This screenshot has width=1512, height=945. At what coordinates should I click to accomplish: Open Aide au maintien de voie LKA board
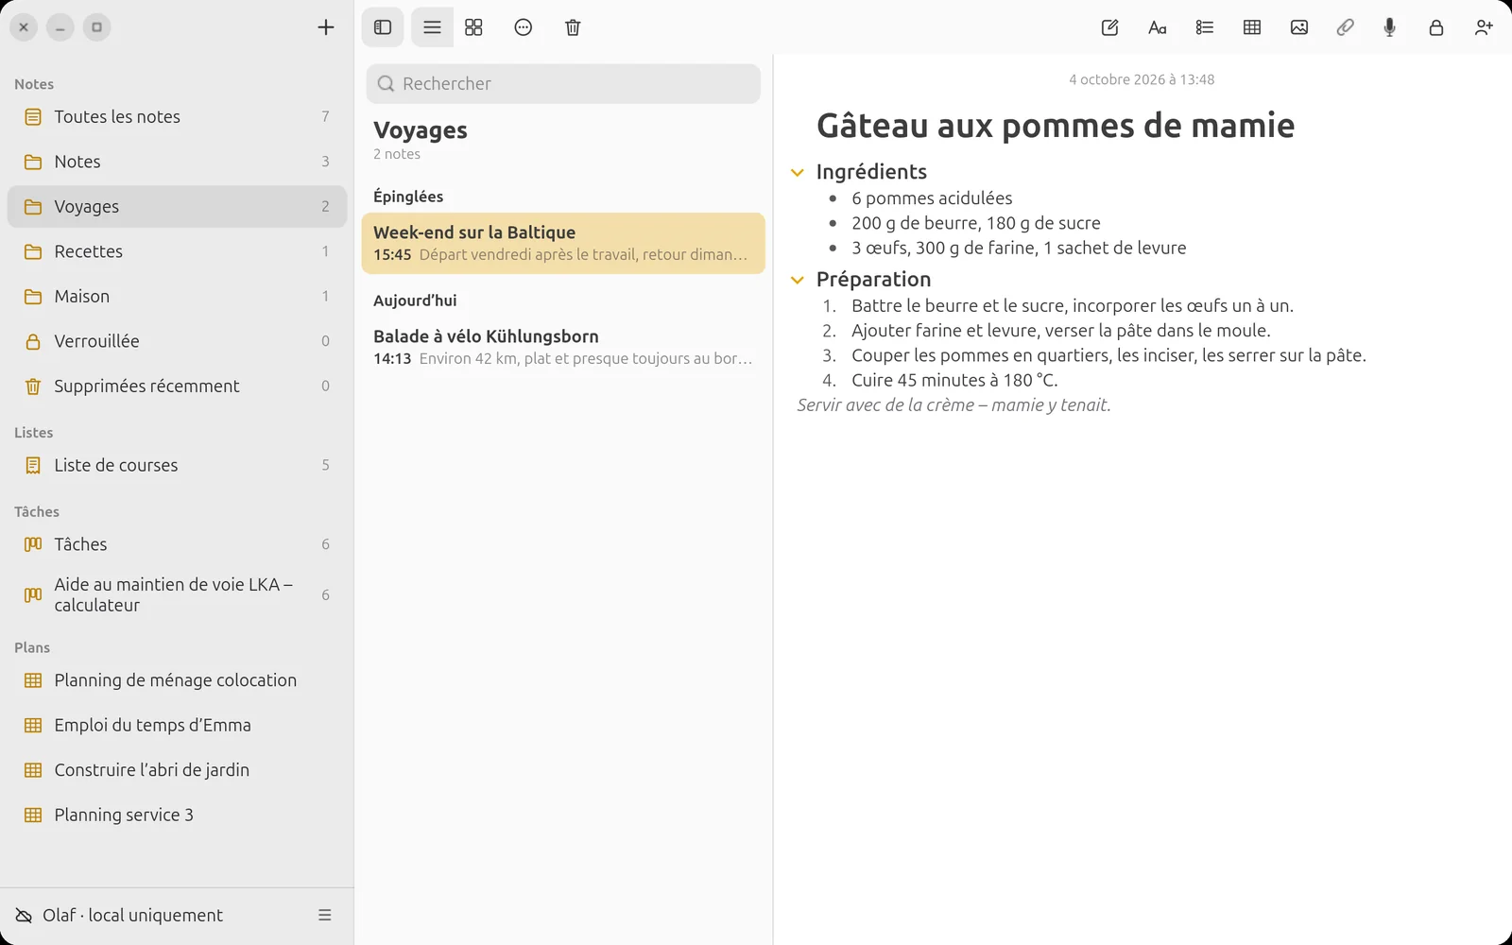pos(177,594)
